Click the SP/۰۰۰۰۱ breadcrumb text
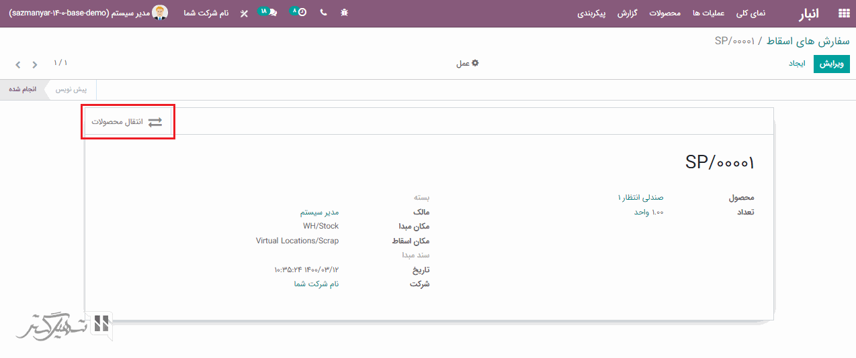This screenshot has width=856, height=358. [x=735, y=42]
